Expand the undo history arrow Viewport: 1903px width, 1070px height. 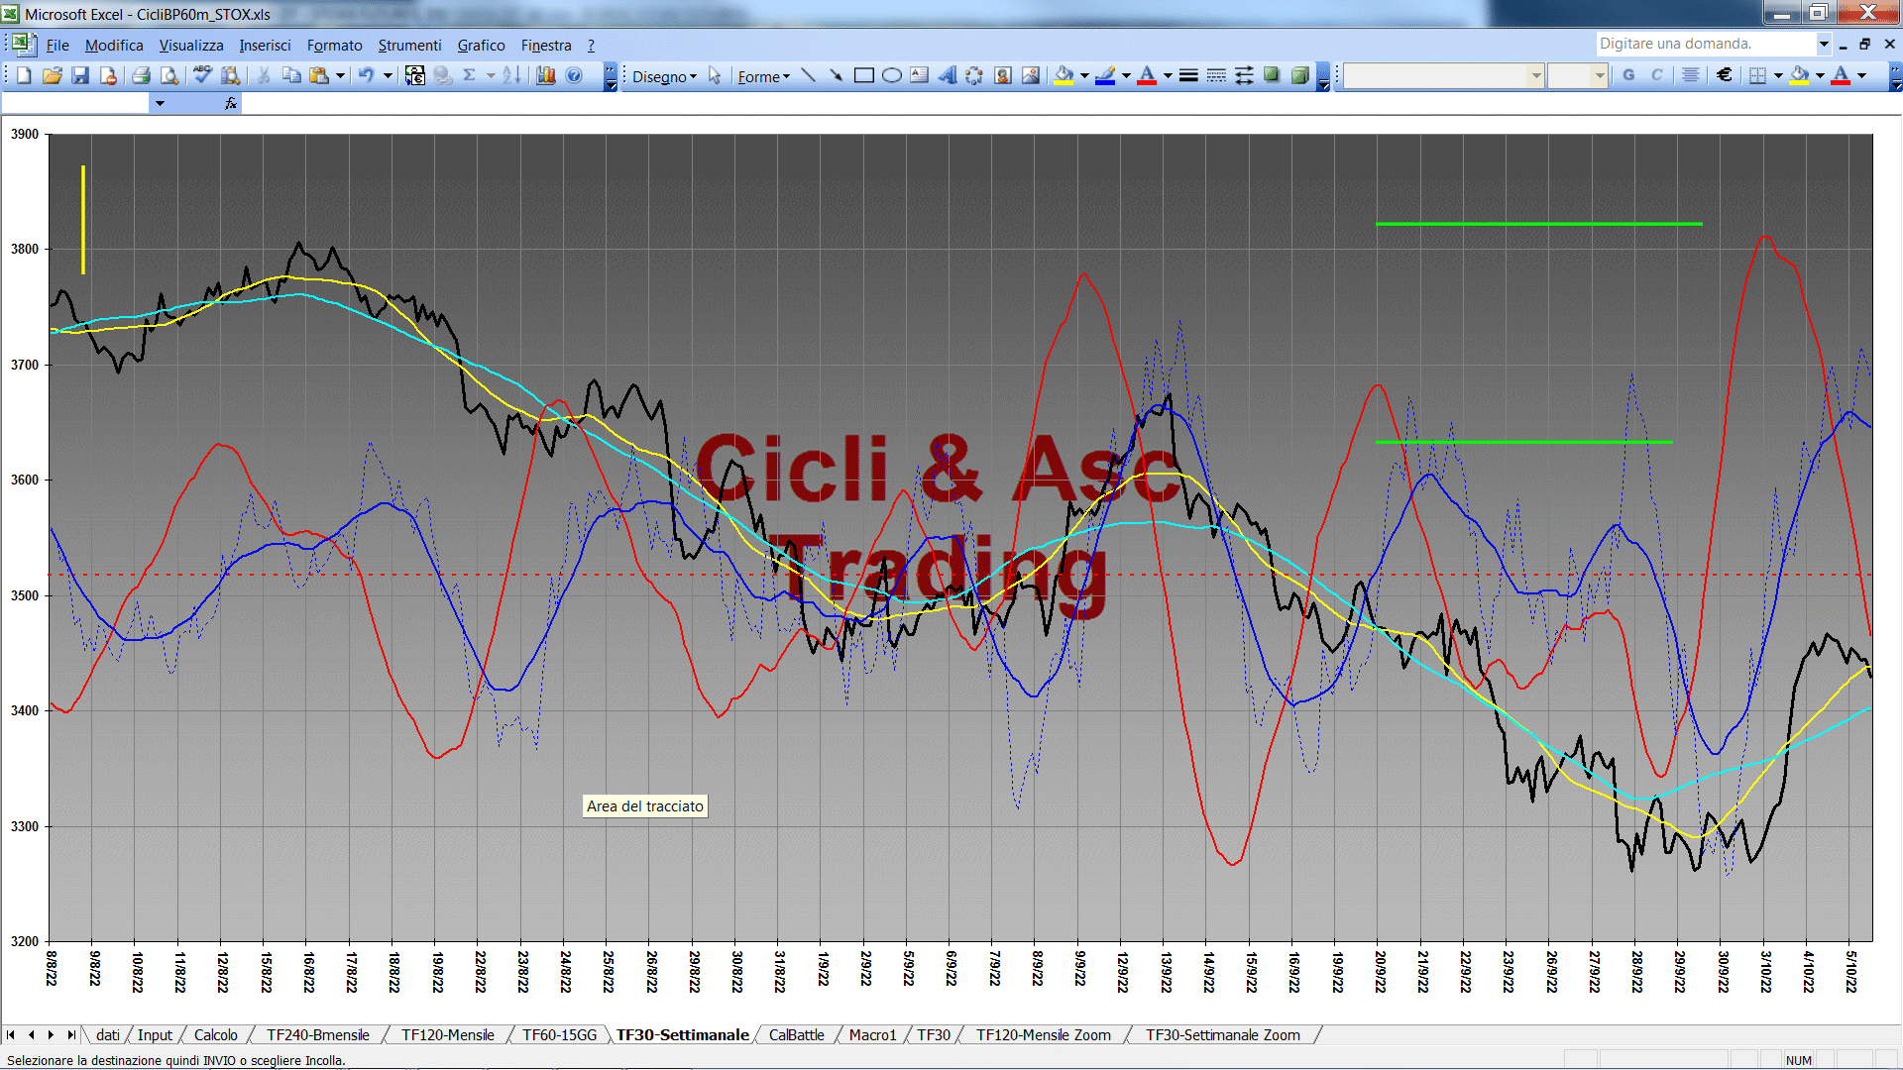coord(388,75)
